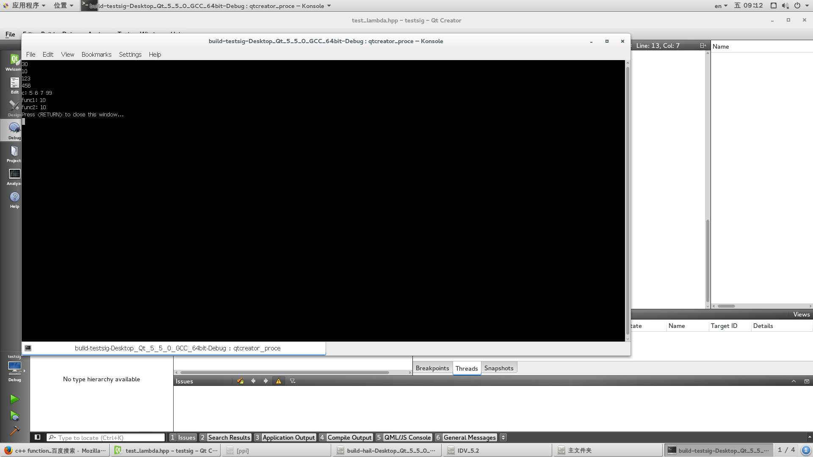Build project with the hammer icon
The image size is (813, 457).
tap(14, 430)
